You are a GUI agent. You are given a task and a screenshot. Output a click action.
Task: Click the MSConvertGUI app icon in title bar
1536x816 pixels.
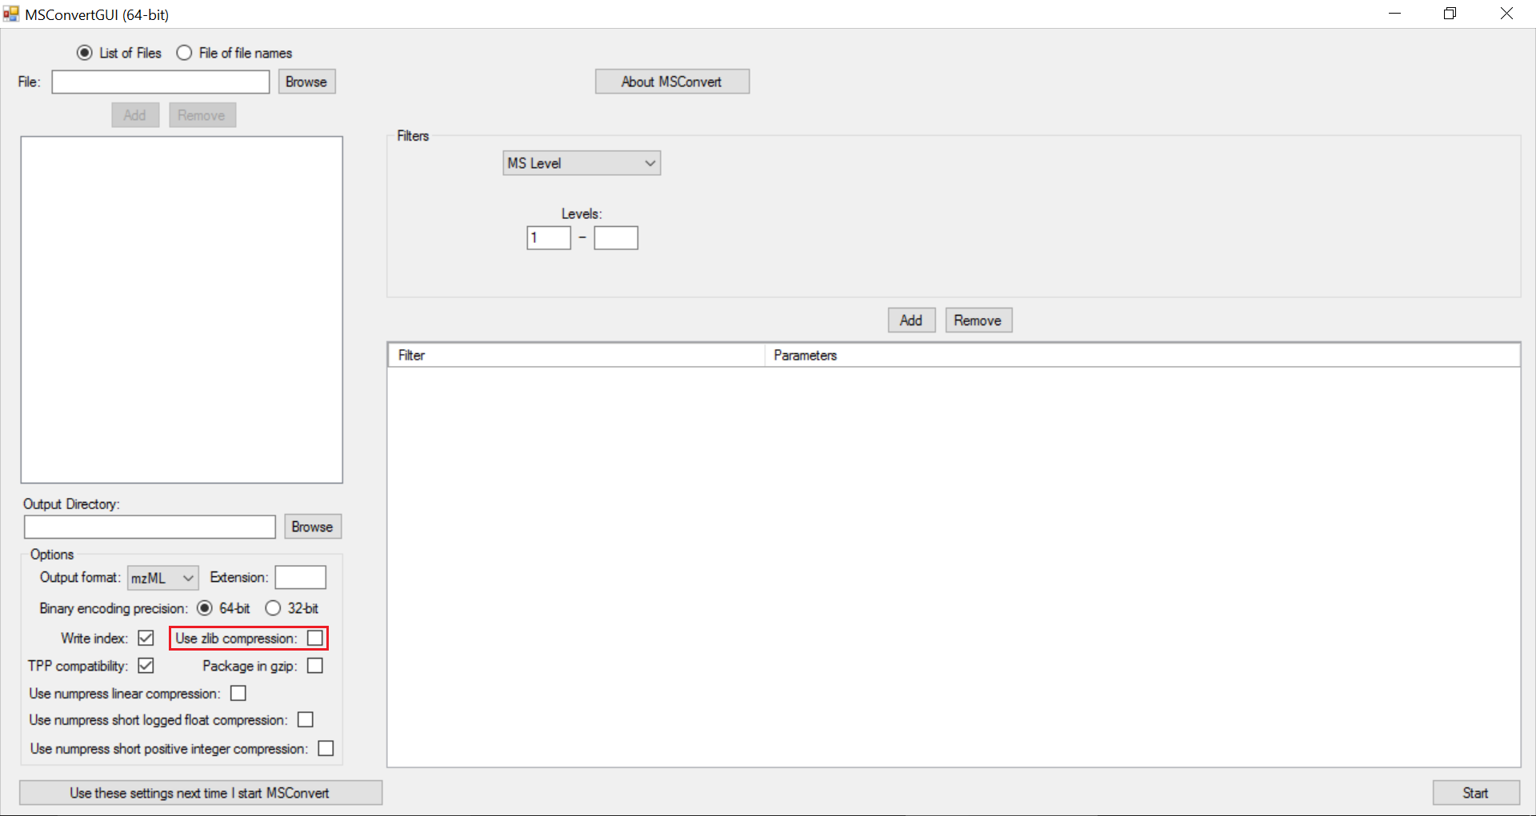coord(10,14)
